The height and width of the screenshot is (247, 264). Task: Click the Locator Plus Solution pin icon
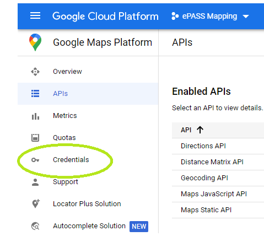pos(36,203)
